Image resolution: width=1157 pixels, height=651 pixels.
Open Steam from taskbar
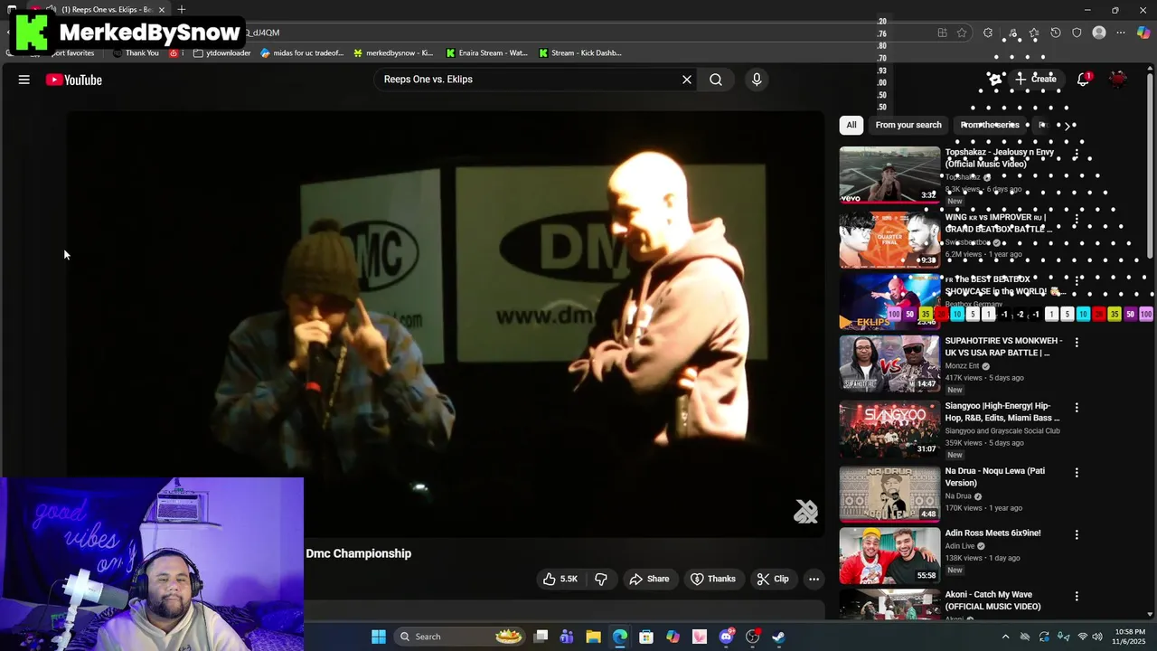tap(779, 637)
